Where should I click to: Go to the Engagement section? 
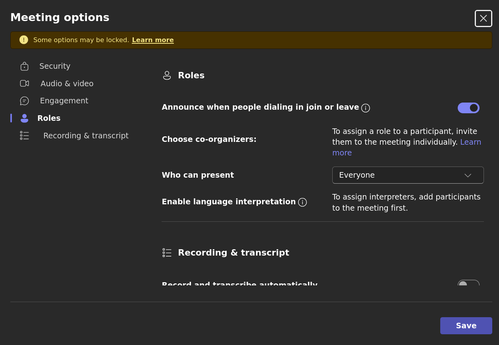coord(64,101)
